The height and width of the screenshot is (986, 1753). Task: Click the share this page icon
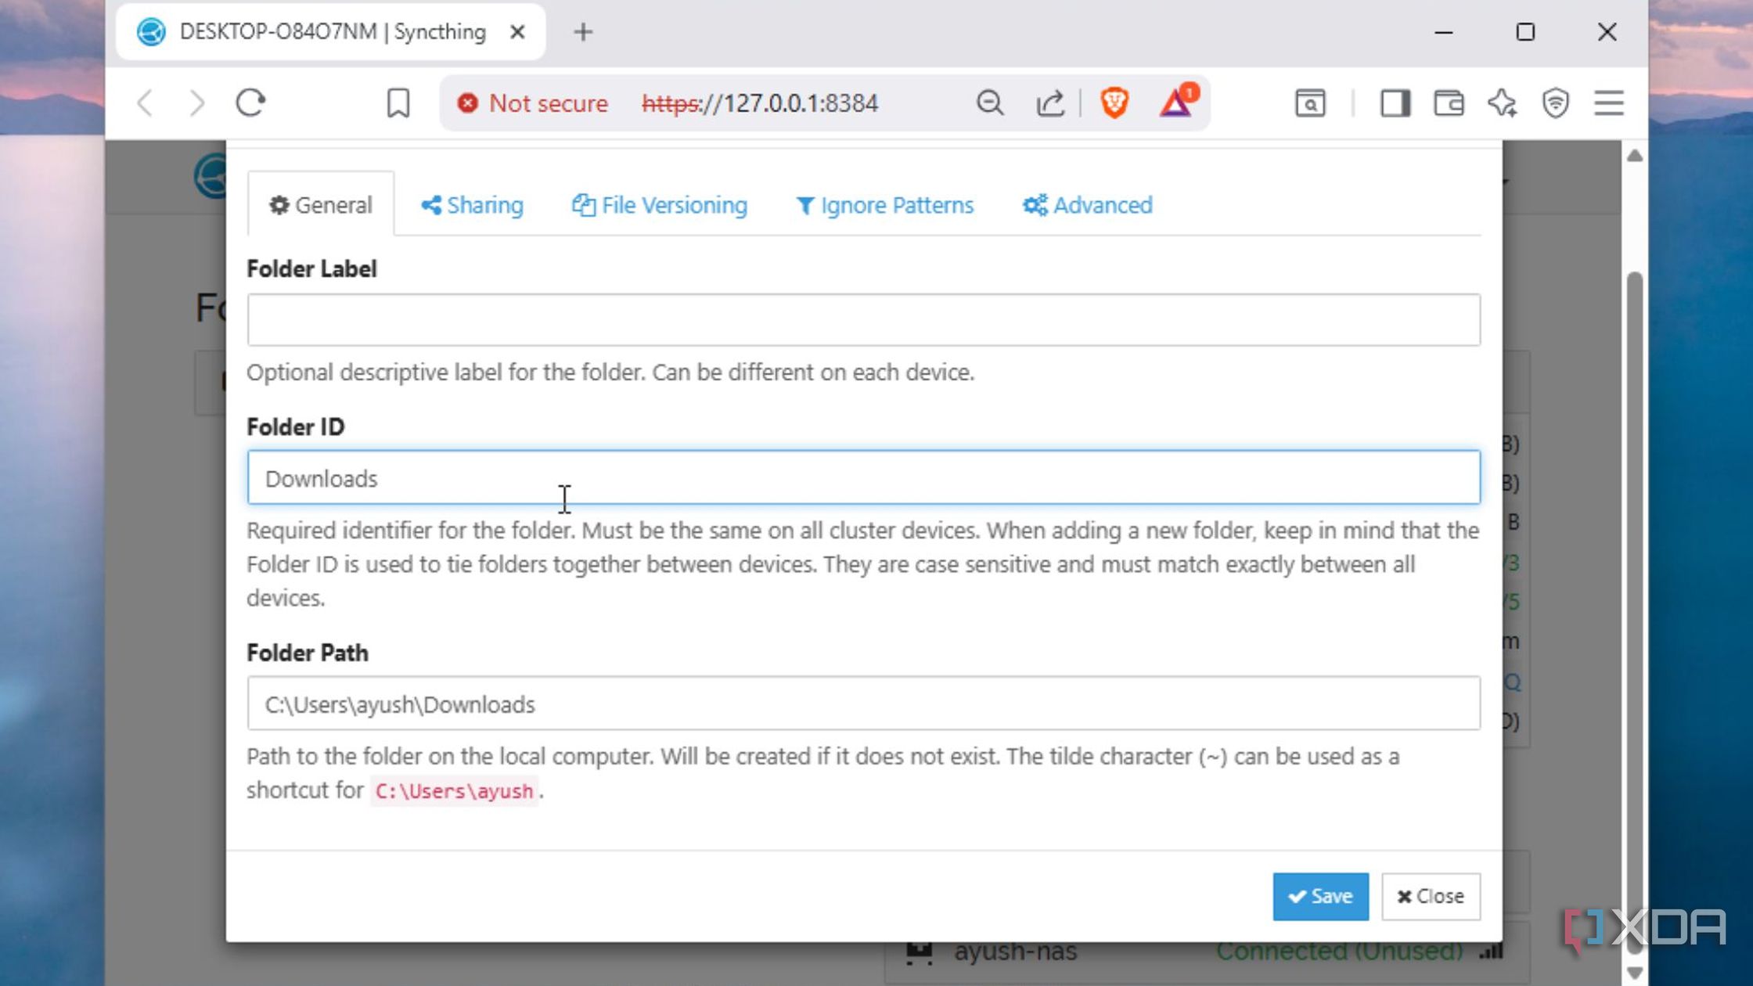coord(1050,103)
